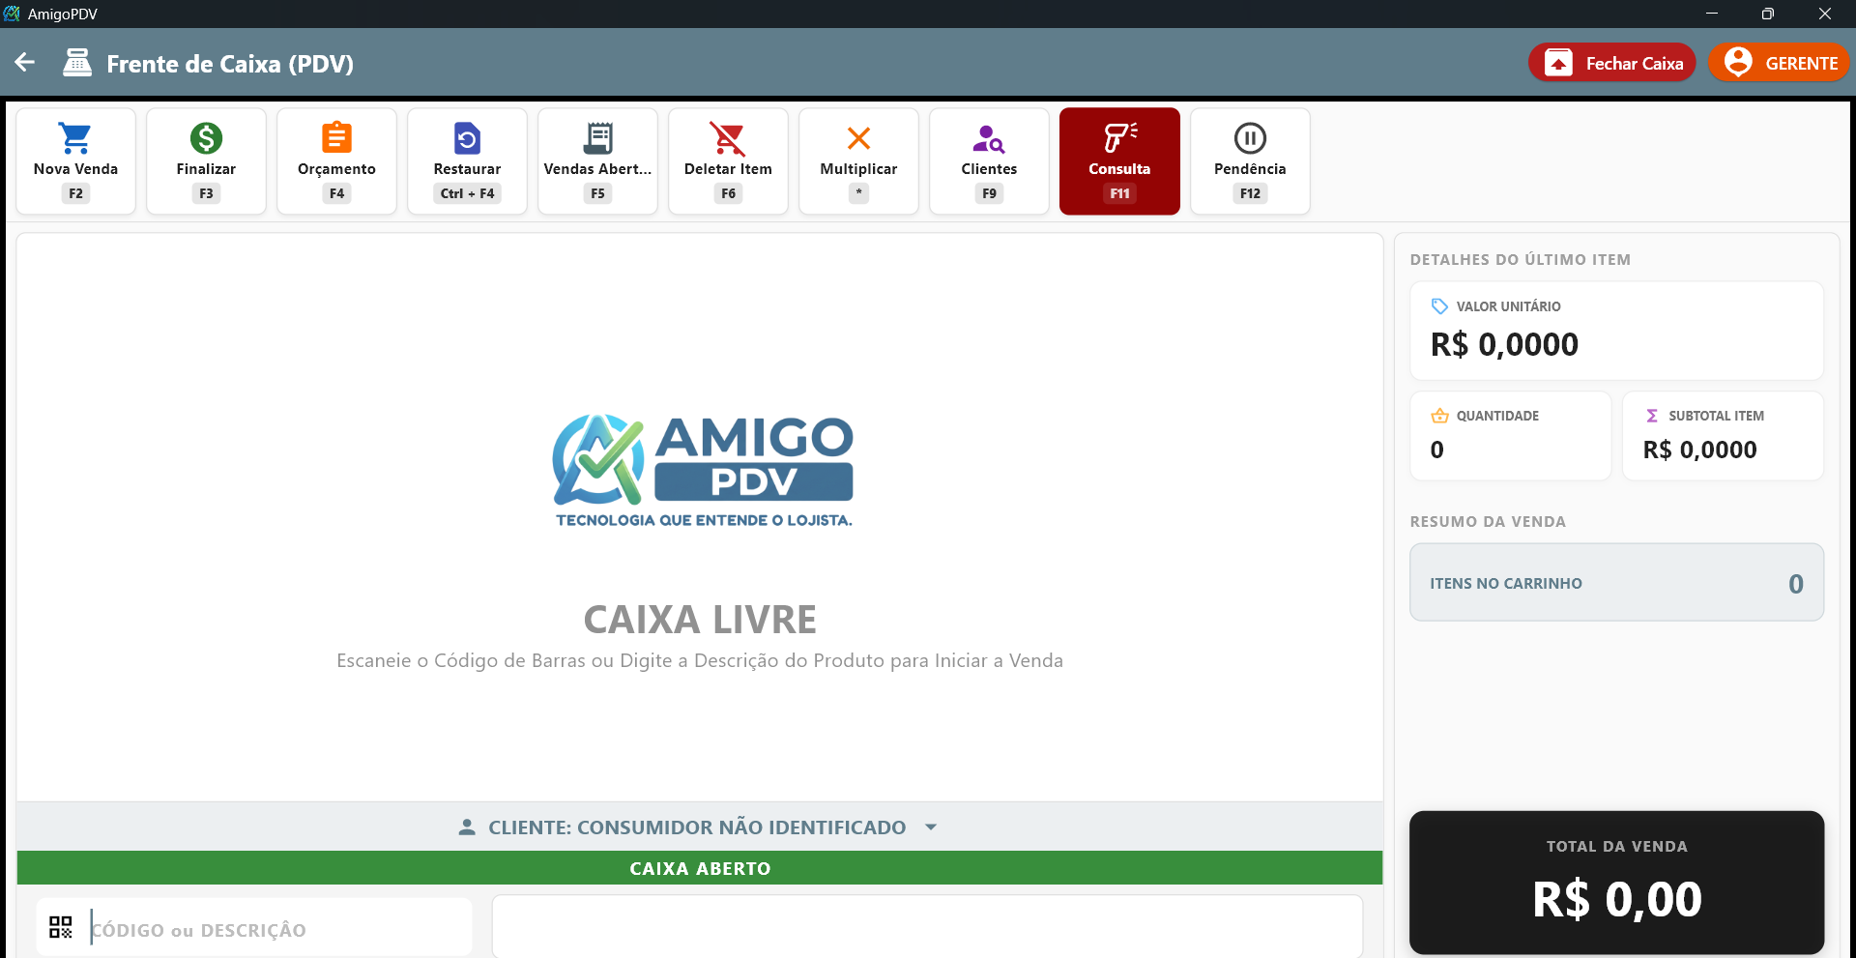The height and width of the screenshot is (958, 1856).
Task: Click the cash register icon beside title
Action: (77, 63)
